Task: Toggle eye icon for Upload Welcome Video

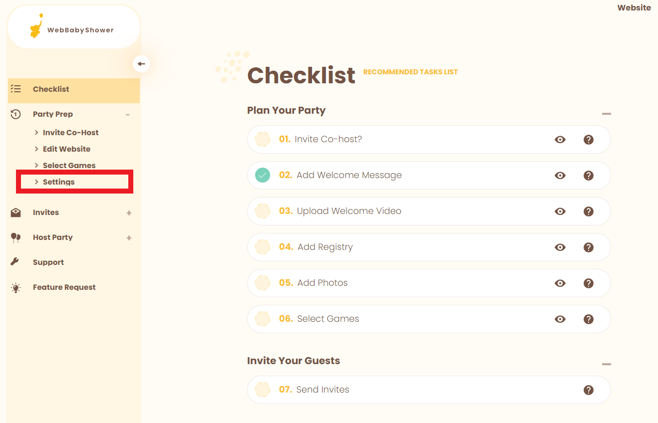Action: [x=560, y=211]
